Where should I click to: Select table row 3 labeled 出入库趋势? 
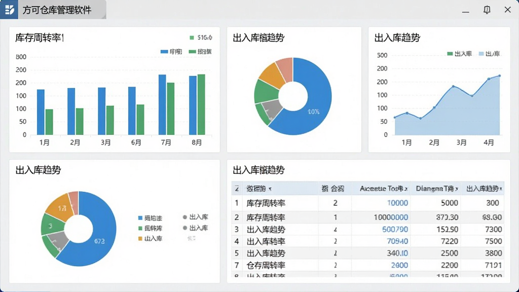click(368, 230)
